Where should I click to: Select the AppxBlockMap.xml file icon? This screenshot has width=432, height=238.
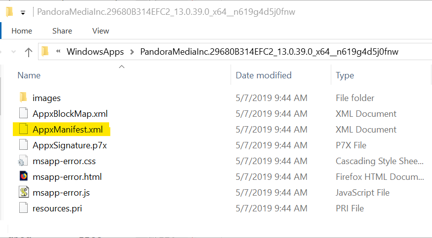23,113
